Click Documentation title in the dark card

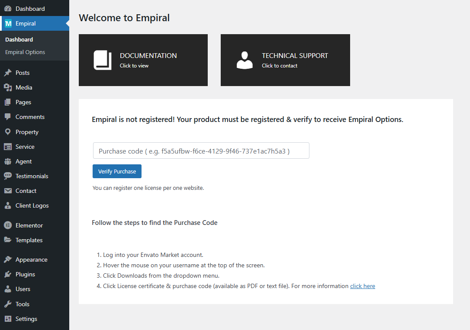pyautogui.click(x=148, y=56)
